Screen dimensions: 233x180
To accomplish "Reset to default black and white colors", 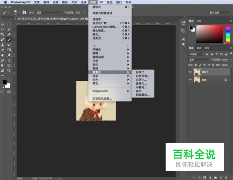I will [x=3, y=87].
